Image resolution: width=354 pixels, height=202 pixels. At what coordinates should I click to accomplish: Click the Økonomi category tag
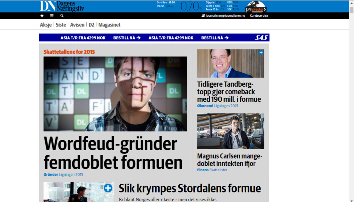205,106
